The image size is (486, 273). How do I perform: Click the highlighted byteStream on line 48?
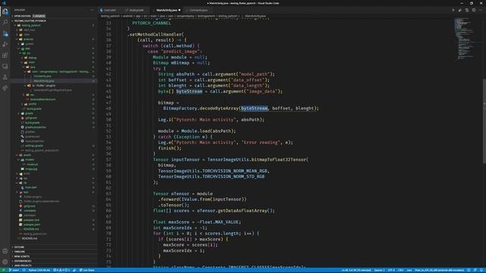click(x=254, y=108)
